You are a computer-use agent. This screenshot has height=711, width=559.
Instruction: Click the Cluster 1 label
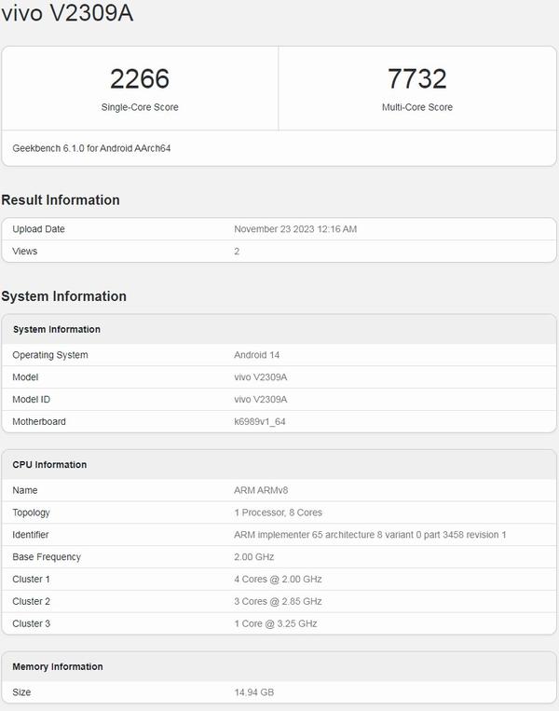[32, 579]
